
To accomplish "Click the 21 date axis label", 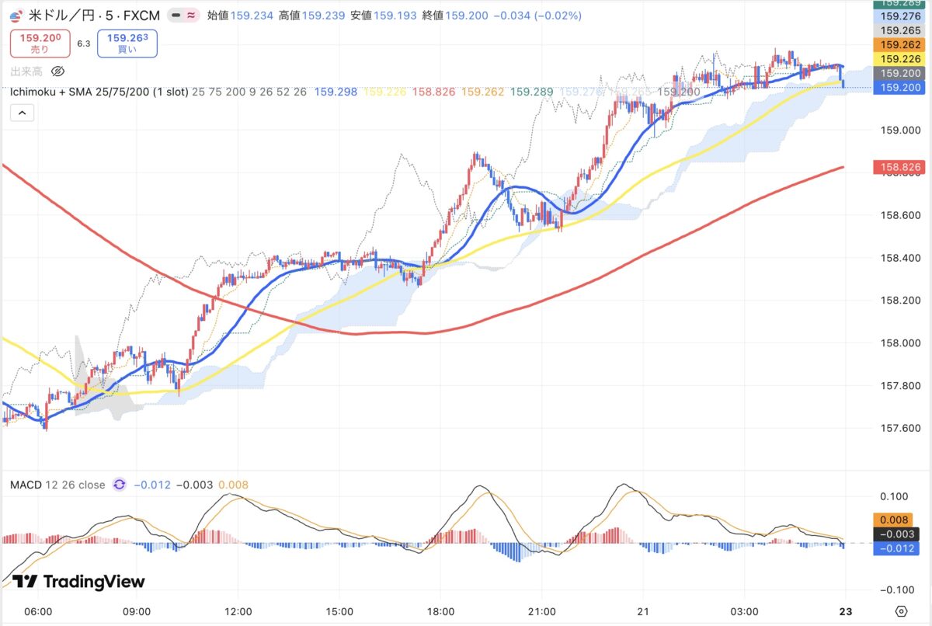I will point(643,611).
